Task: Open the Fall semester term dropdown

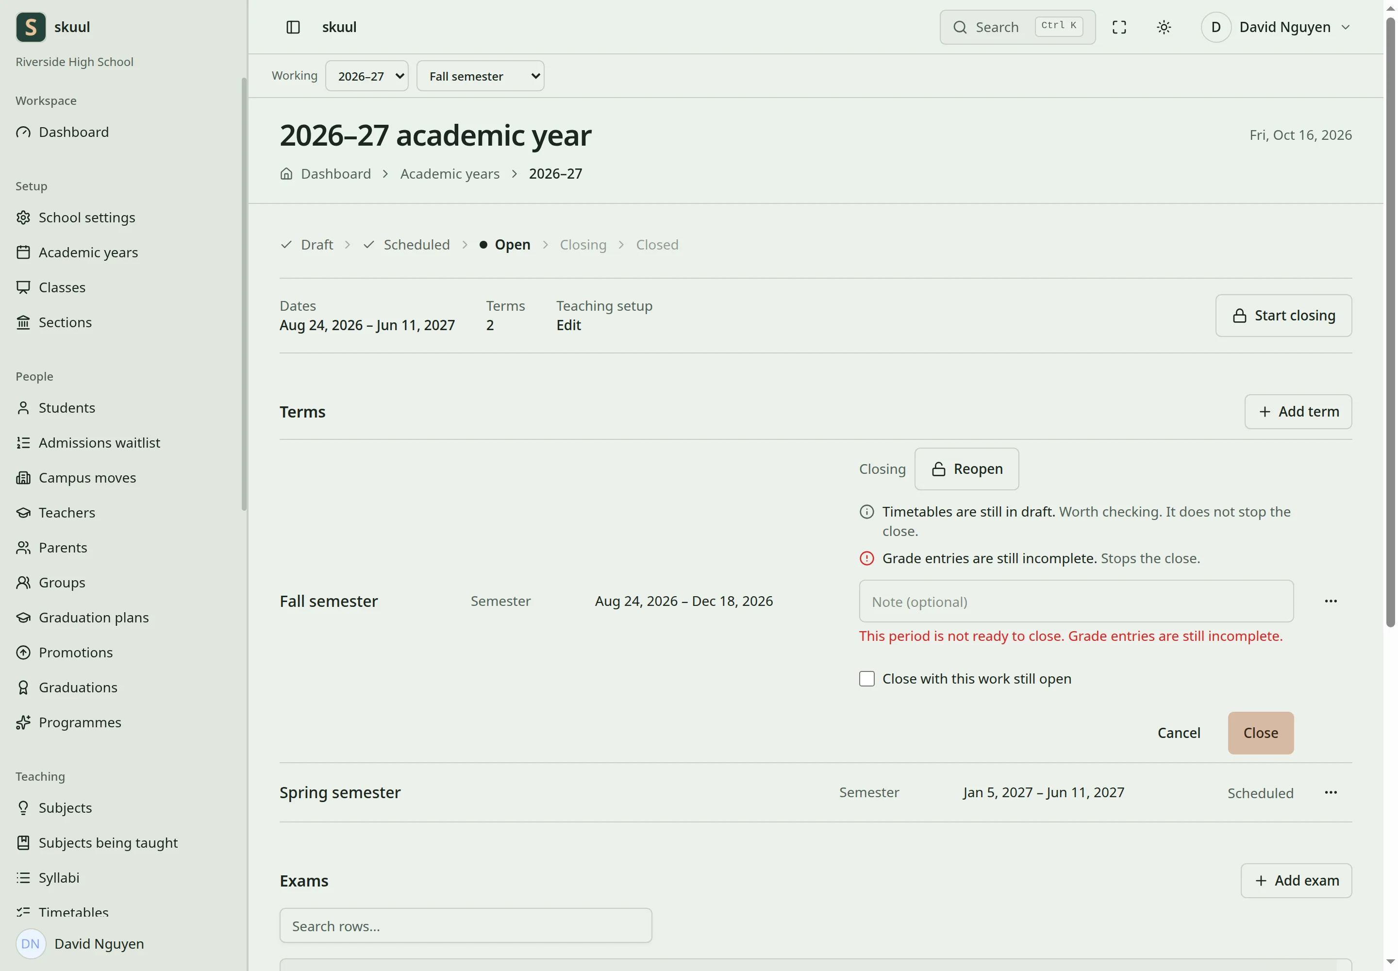Action: (x=480, y=76)
